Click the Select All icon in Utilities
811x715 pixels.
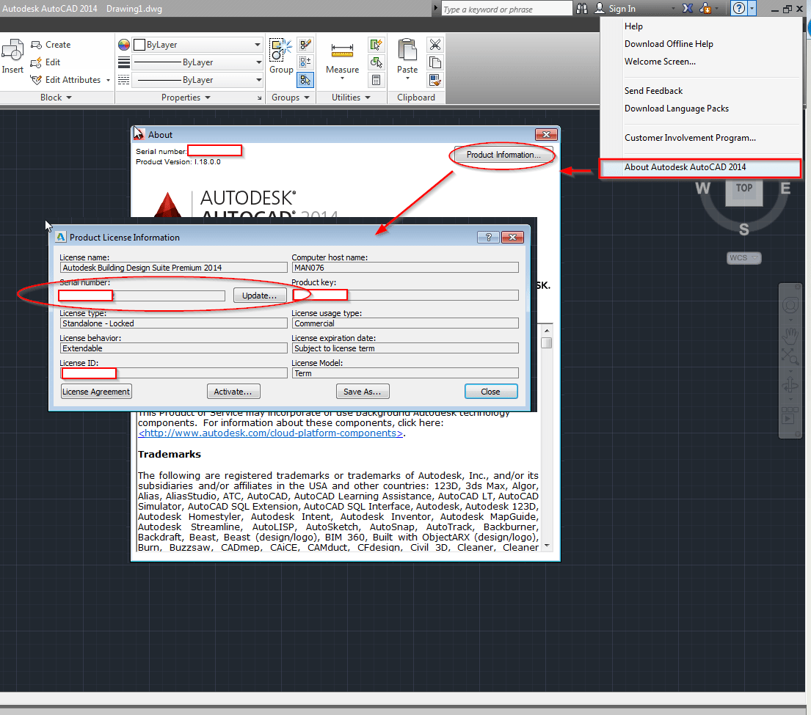coord(376,62)
